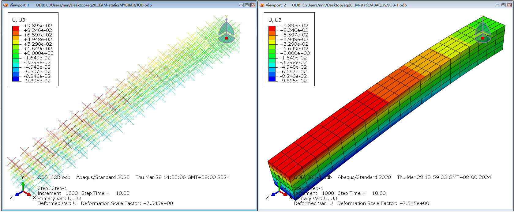The image size is (514, 212).
Task: Maximize Viewport 1 window
Action: click(247, 5)
